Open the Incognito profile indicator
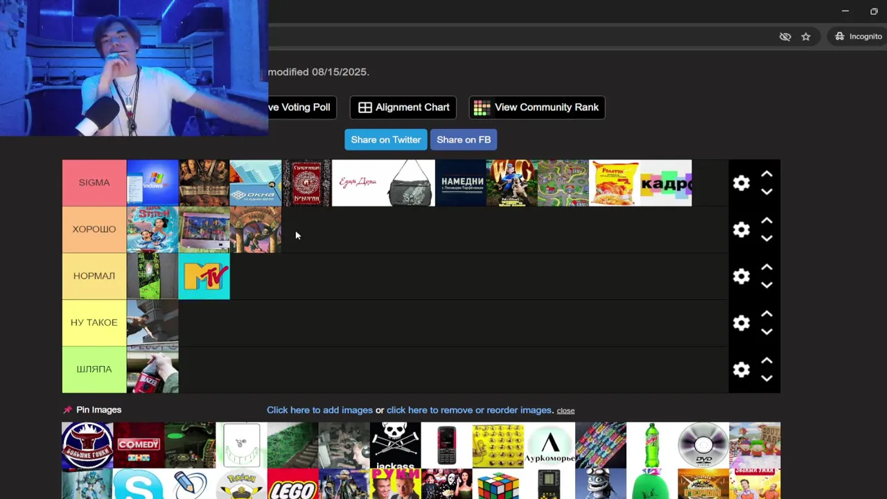Screen dimensions: 887x499 coord(858,36)
